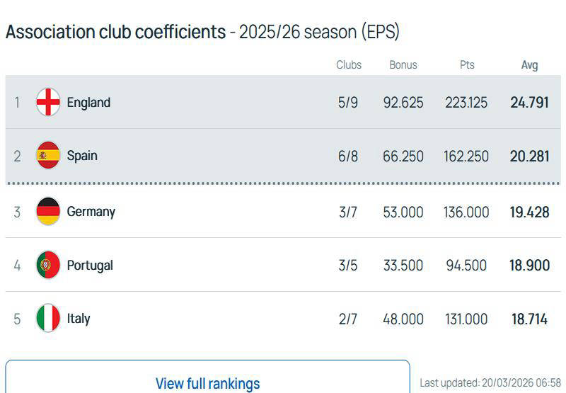Click Germany's bonus value 53.000
Image resolution: width=566 pixels, height=393 pixels.
tap(403, 211)
